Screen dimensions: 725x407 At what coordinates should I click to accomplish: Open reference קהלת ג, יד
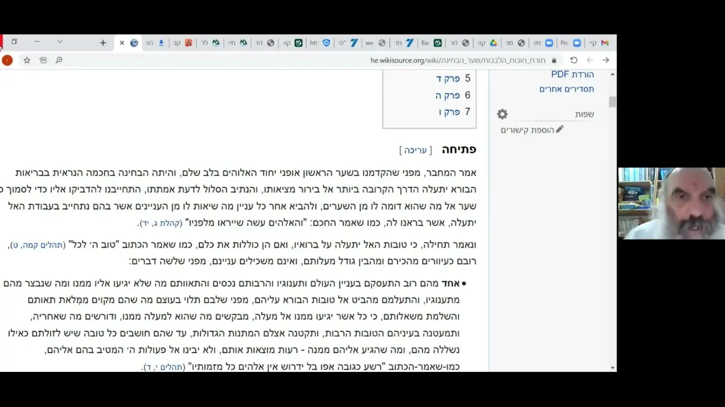tap(161, 223)
